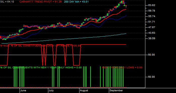Click the 55.74 price axis value
This screenshot has width=176, height=93.
pyautogui.click(x=152, y=16)
